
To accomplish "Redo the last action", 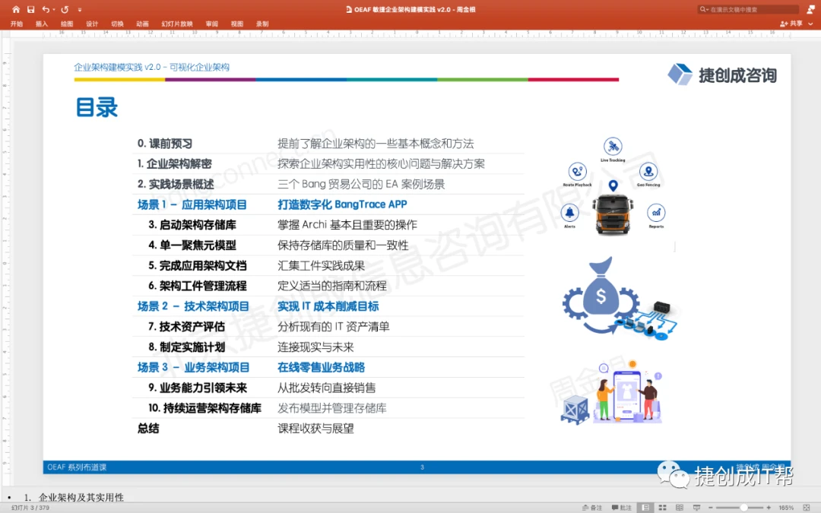I will click(65, 9).
